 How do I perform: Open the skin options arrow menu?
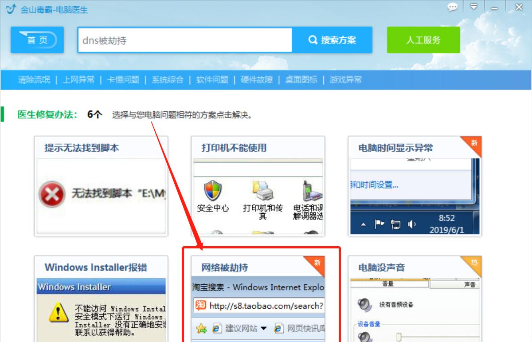point(474,8)
